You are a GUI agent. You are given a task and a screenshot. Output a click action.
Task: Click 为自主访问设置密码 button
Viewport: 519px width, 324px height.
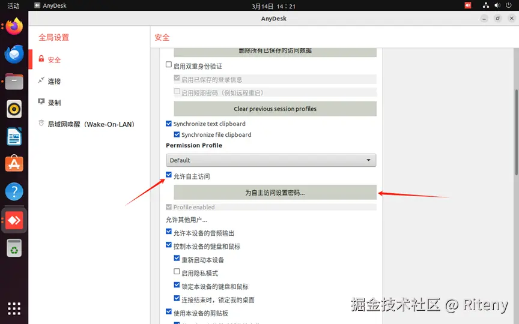[275, 193]
